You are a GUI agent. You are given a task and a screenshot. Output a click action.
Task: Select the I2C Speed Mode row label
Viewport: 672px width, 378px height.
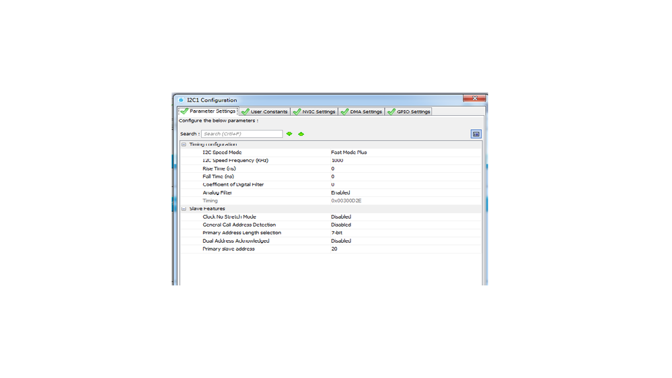point(222,152)
